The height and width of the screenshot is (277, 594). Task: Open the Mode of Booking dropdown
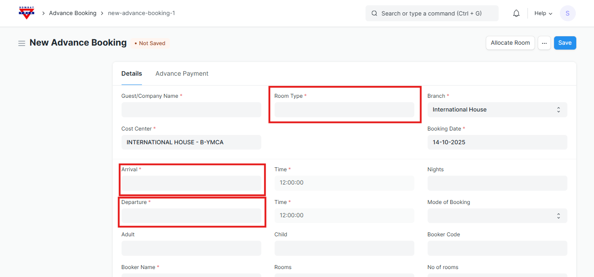[497, 215]
